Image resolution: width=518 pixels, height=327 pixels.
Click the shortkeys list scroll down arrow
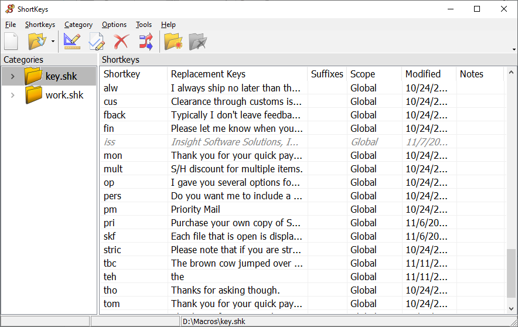coord(511,309)
